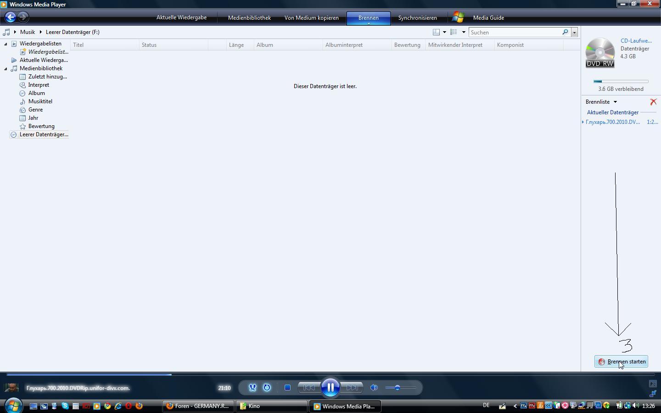Screen dimensions: 661x413
Task: Click the now playing video thumbnail
Action: tap(11, 388)
